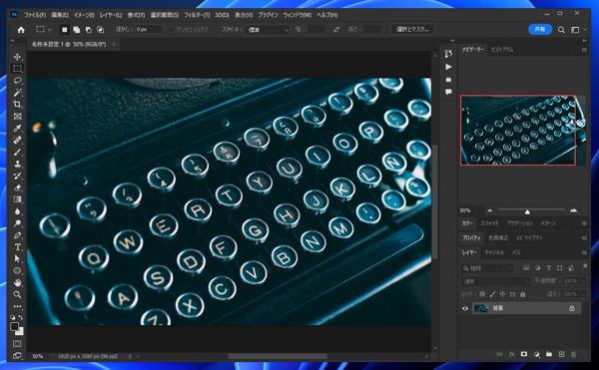599x370 pixels.
Task: Choose Intersect with Selection mode button
Action: (100, 29)
